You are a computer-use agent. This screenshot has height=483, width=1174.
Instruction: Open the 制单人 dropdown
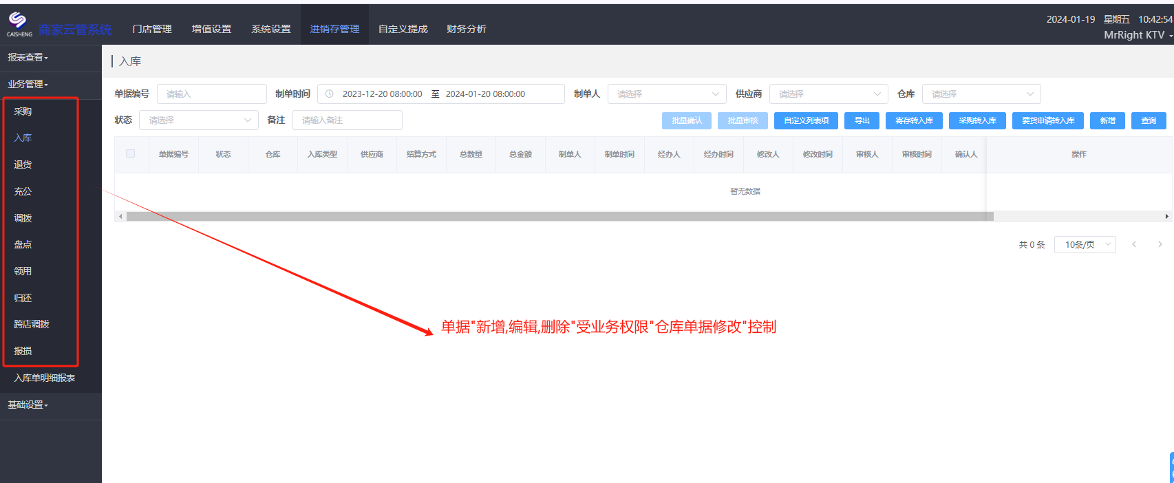point(667,94)
